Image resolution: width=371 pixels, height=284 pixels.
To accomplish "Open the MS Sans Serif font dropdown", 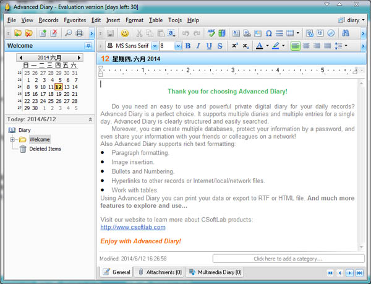I will coord(154,46).
